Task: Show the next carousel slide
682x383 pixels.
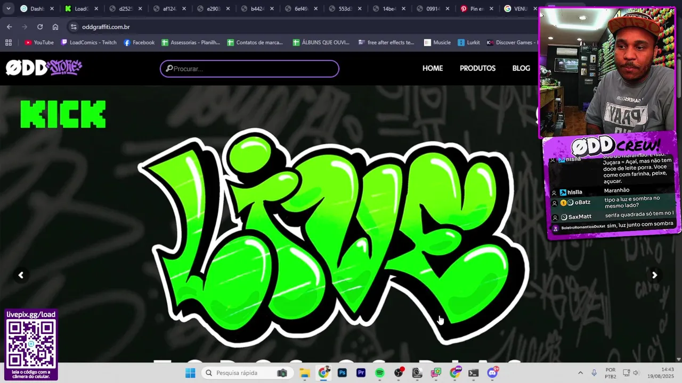Action: [654, 275]
